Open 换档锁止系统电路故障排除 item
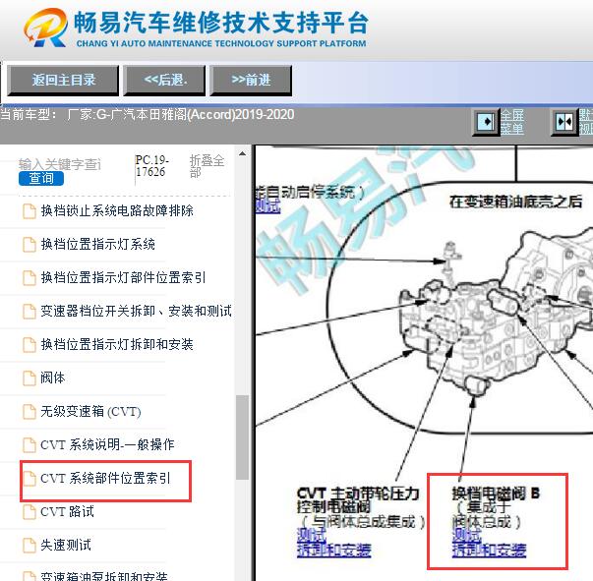 [117, 210]
